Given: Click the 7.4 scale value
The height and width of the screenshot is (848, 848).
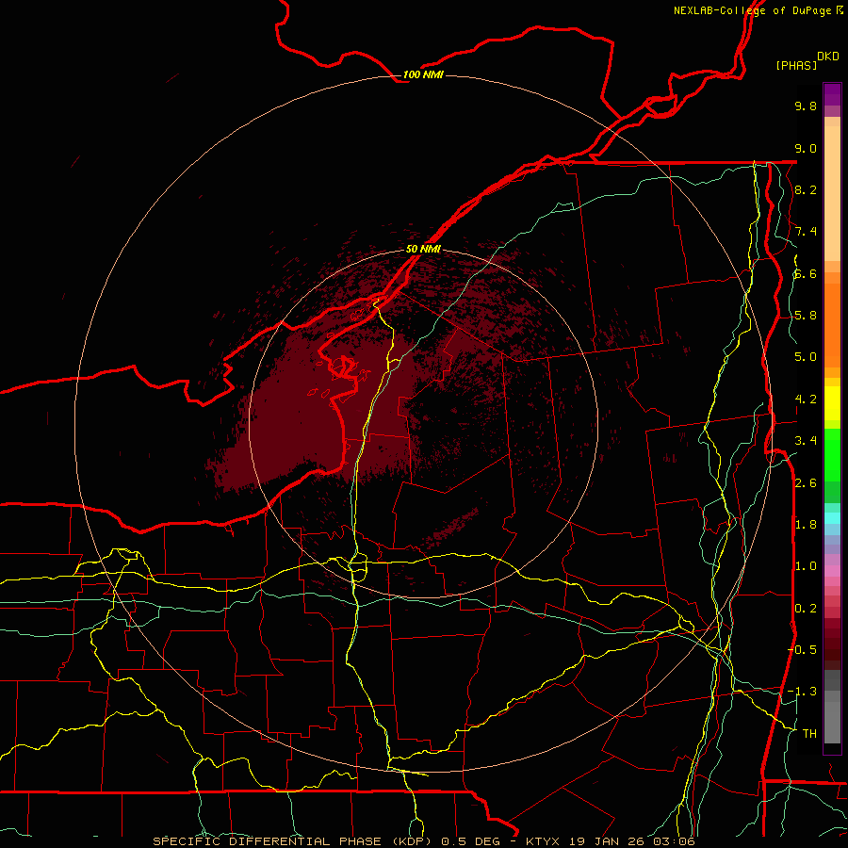Looking at the screenshot, I should click(806, 232).
